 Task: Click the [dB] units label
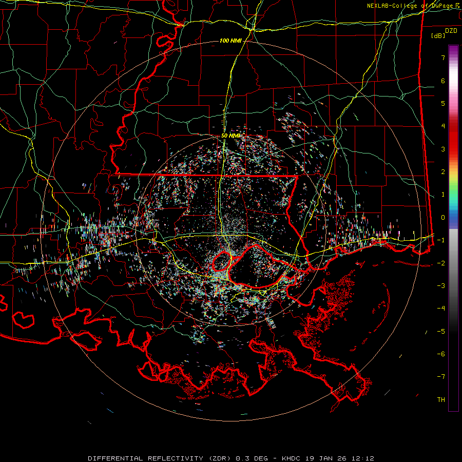[x=438, y=35]
